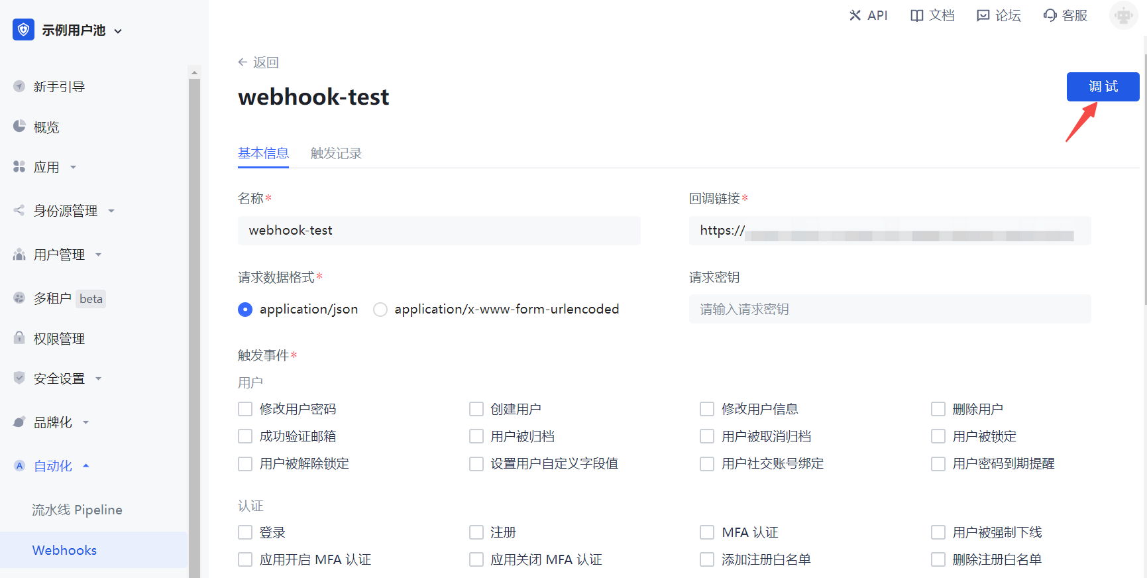Expand the 示例用户池 user pool dropdown
Image resolution: width=1147 pixels, height=578 pixels.
click(x=118, y=30)
